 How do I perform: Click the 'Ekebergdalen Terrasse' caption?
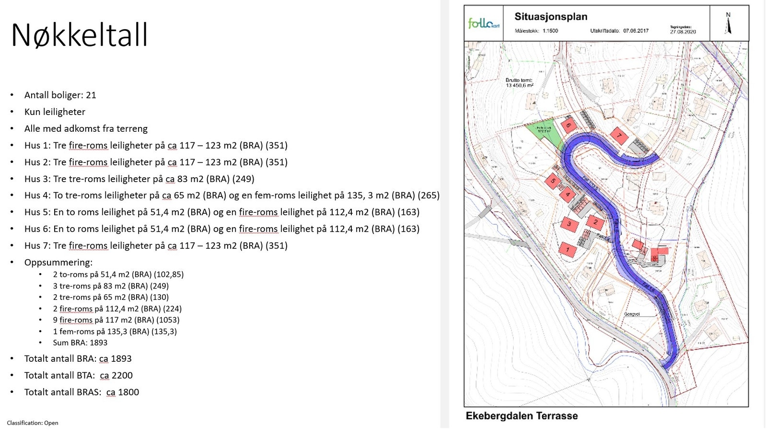pos(523,416)
